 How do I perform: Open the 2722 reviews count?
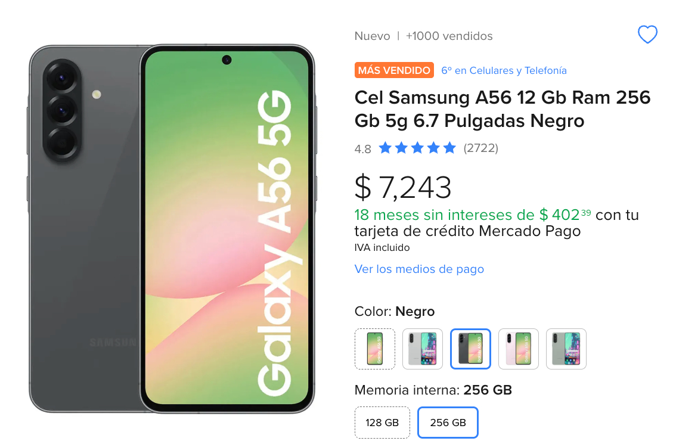tap(480, 148)
